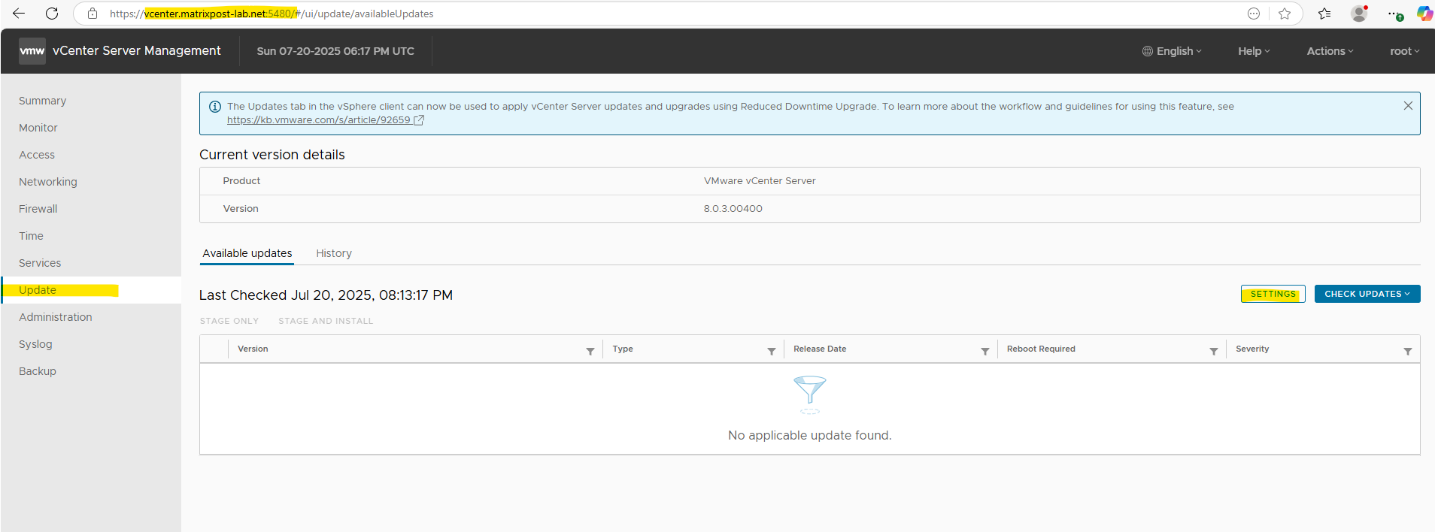Viewport: 1435px width, 532px height.
Task: Open Monitor in sidebar
Action: point(38,128)
